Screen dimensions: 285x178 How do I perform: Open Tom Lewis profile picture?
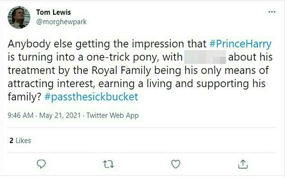coord(19,17)
